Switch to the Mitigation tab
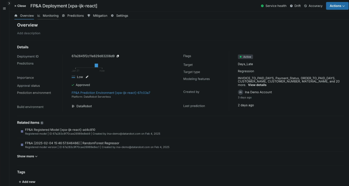This screenshot has width=349, height=186. 97,16
